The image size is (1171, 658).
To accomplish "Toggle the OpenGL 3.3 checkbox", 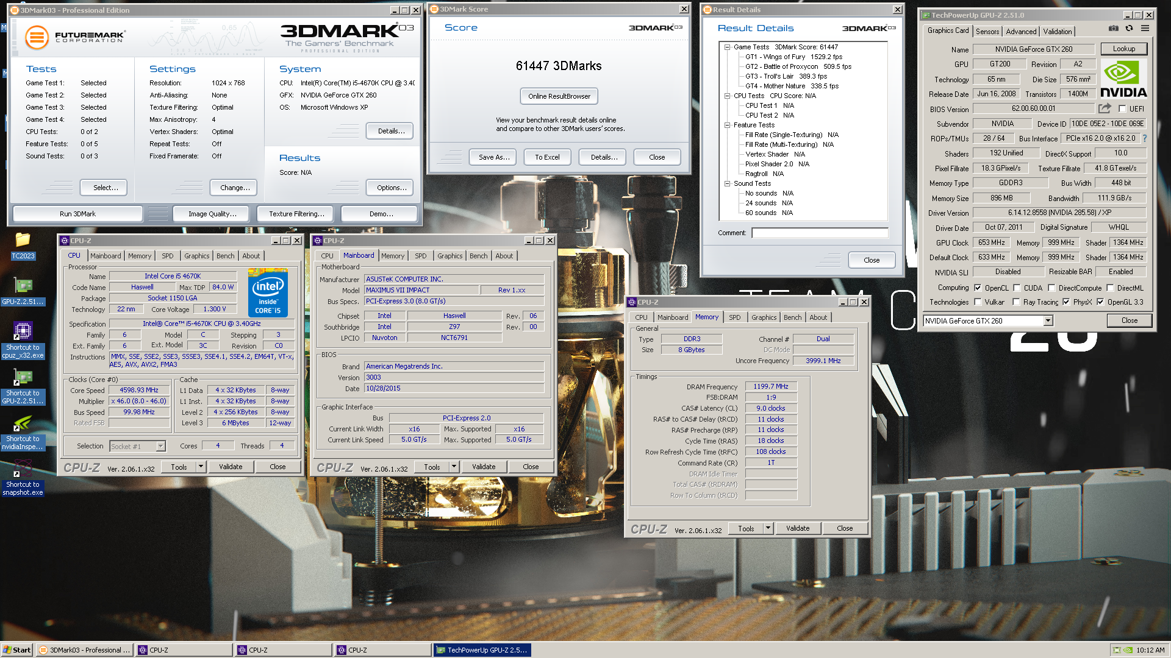I will click(1100, 302).
